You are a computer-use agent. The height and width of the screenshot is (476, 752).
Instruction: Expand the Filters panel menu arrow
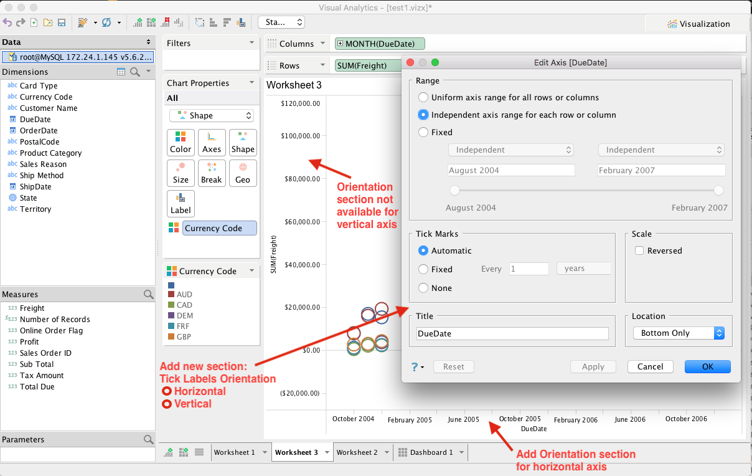click(x=252, y=43)
